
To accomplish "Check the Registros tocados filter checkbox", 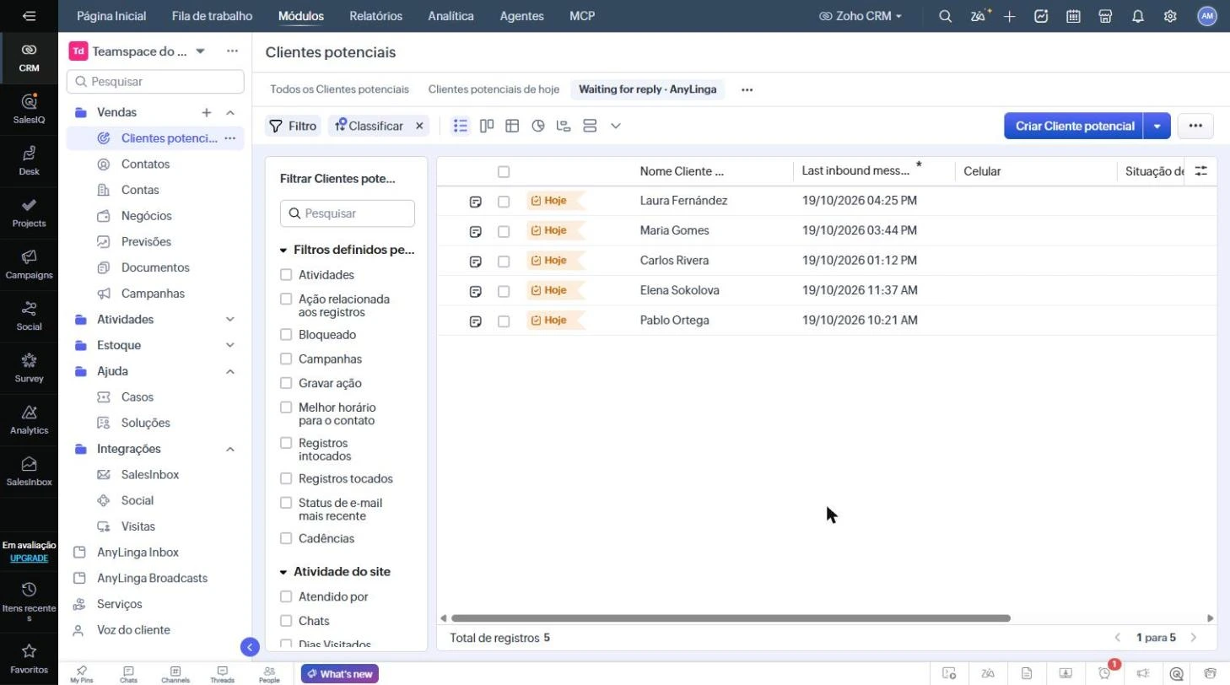I will [x=286, y=478].
